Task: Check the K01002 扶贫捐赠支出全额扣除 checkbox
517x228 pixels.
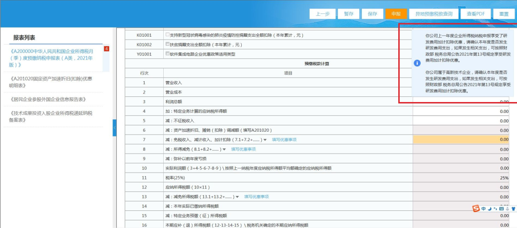Action: coord(168,44)
